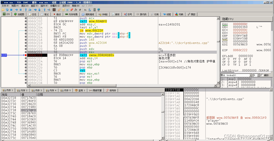Switch to the 句柄 tab
This screenshot has width=274, height=141.
pyautogui.click(x=179, y=15)
